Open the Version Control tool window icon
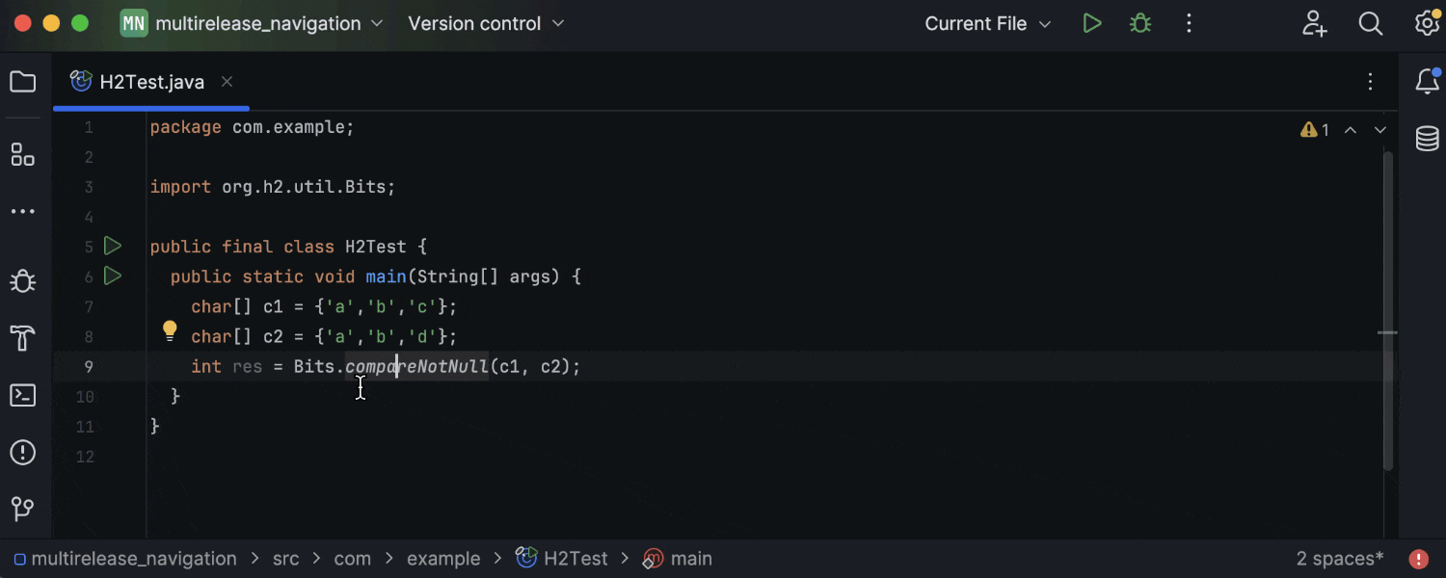Screen dimensions: 1446x578 tap(22, 509)
